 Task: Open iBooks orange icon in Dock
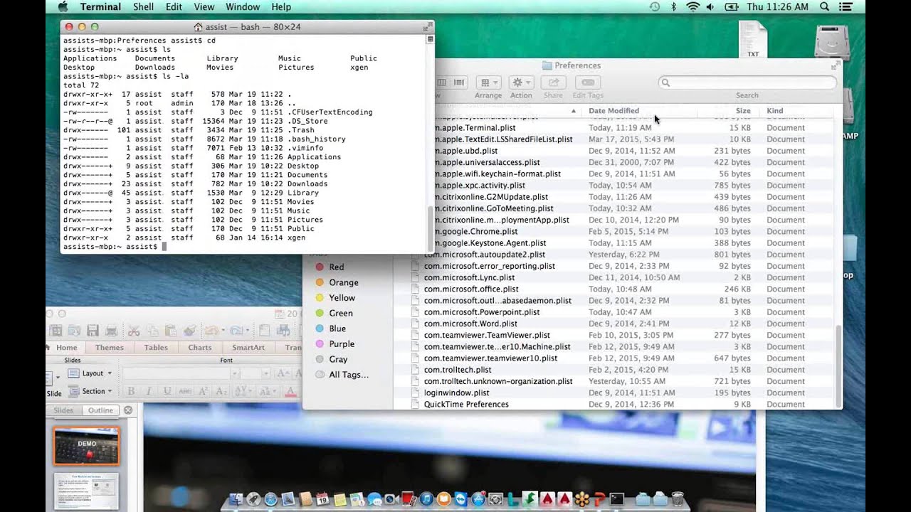coord(443,499)
